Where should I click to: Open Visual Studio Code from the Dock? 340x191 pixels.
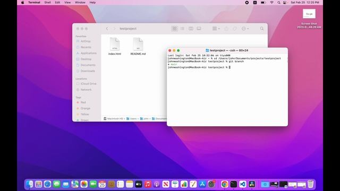[243, 184]
